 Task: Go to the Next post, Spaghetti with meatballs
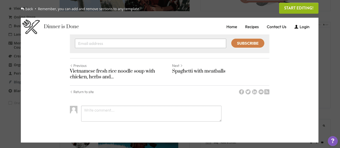point(199,71)
